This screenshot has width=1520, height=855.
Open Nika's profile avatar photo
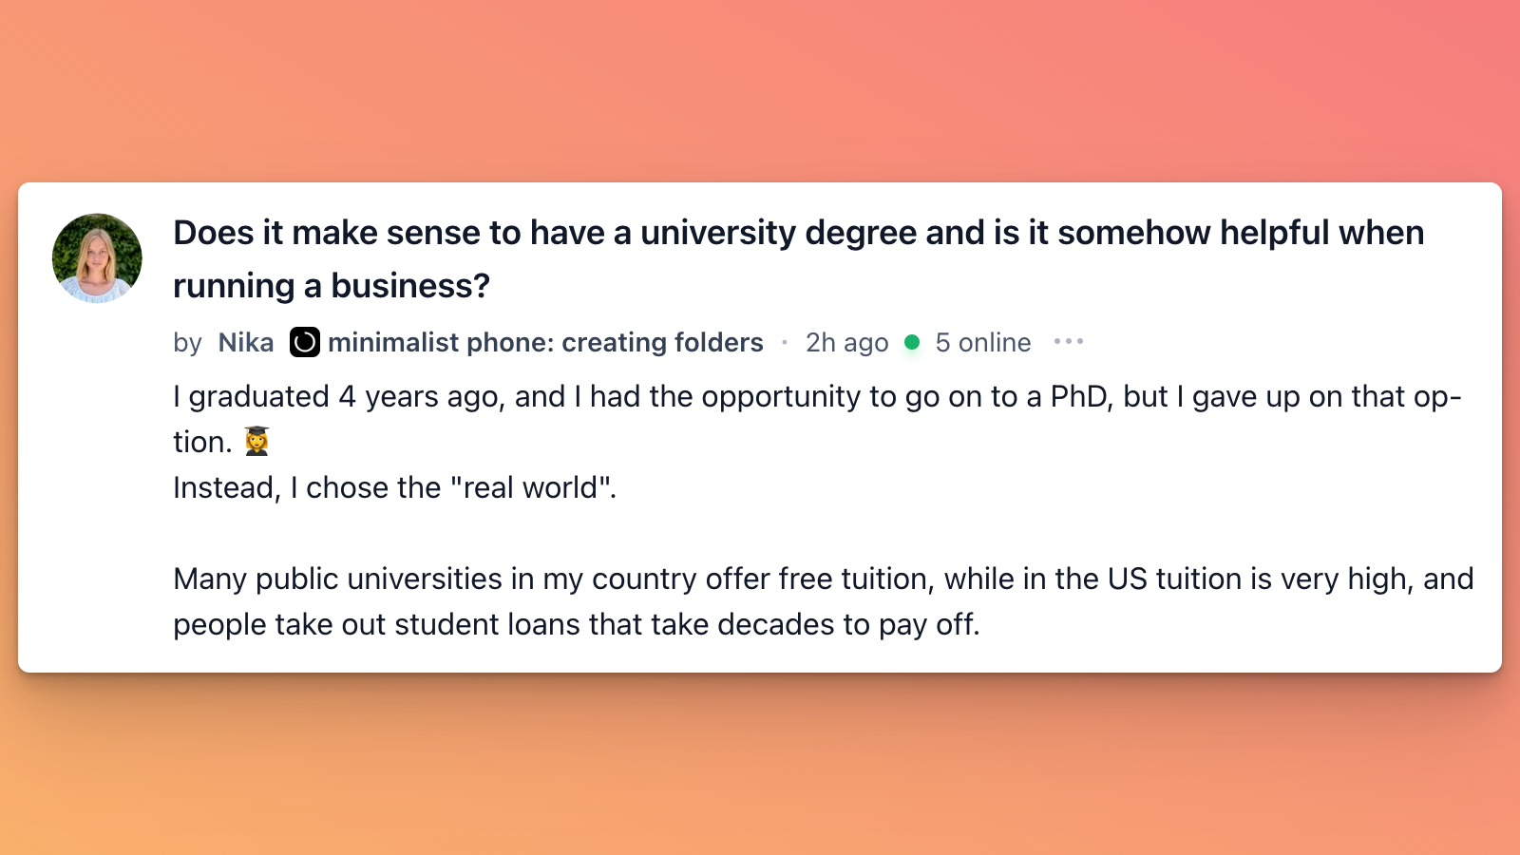tap(97, 258)
